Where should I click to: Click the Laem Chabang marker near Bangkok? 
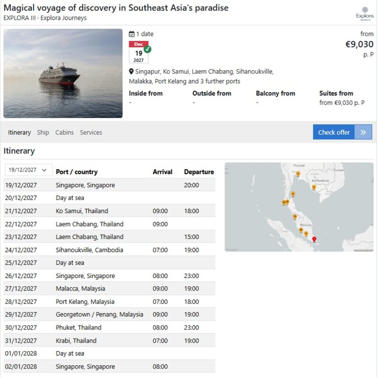pos(298,174)
